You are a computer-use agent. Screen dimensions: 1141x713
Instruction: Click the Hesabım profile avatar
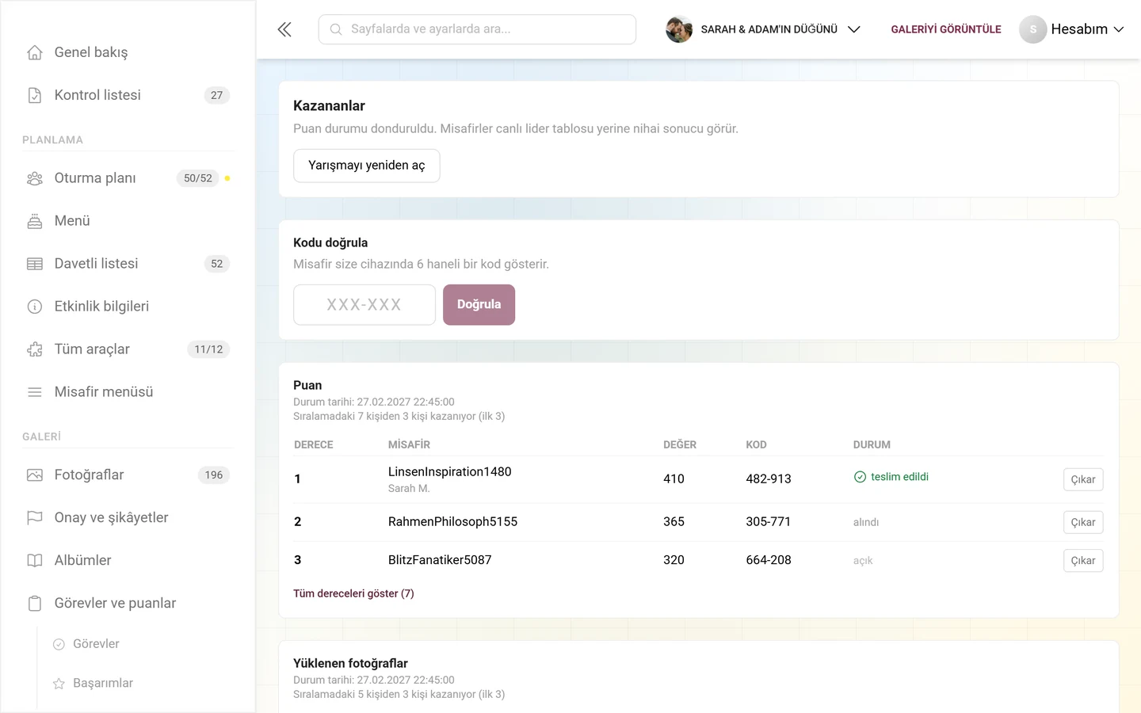point(1033,29)
